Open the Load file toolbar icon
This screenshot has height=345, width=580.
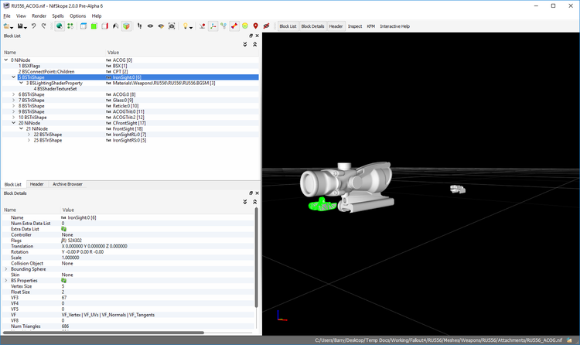pos(6,26)
